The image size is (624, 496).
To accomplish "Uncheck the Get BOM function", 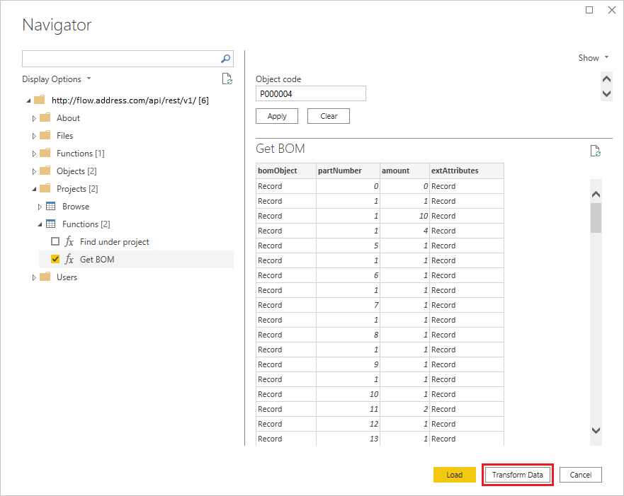I will click(x=55, y=259).
